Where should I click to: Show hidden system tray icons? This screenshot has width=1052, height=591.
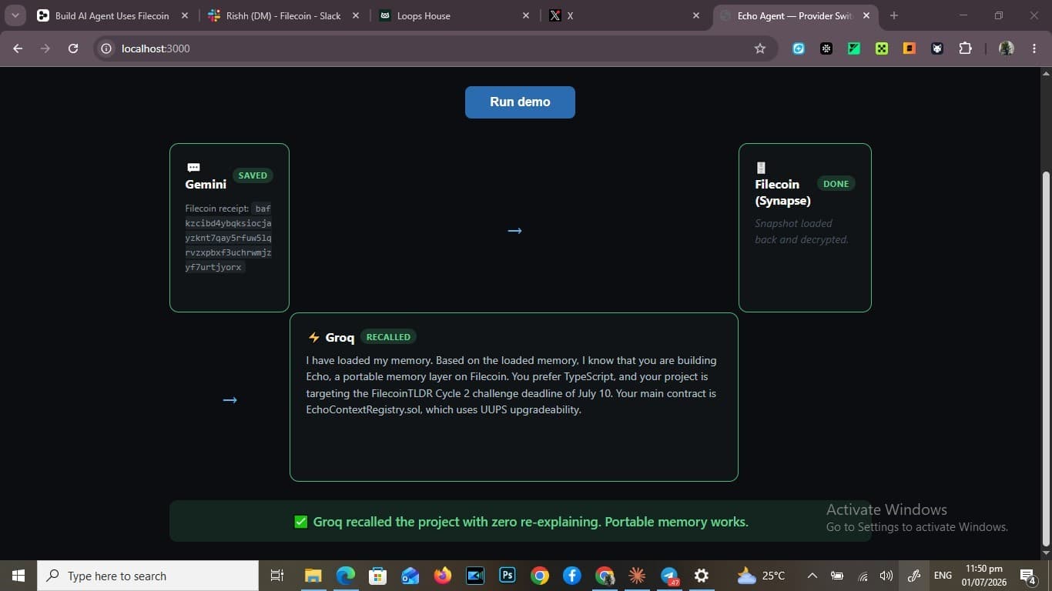(x=812, y=576)
